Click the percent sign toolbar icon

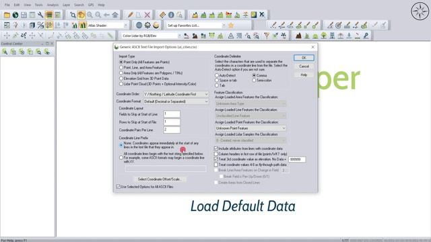[x=40, y=26]
